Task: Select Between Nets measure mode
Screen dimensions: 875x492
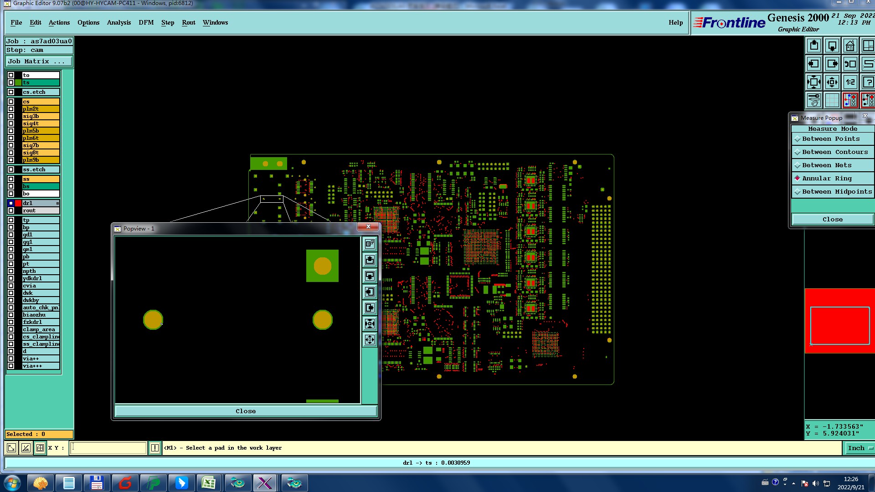Action: click(x=827, y=165)
